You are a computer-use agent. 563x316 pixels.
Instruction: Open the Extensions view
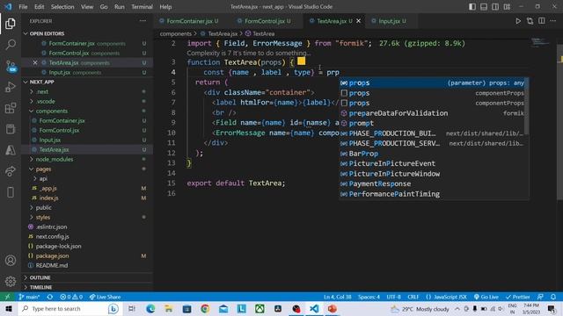pos(11,108)
